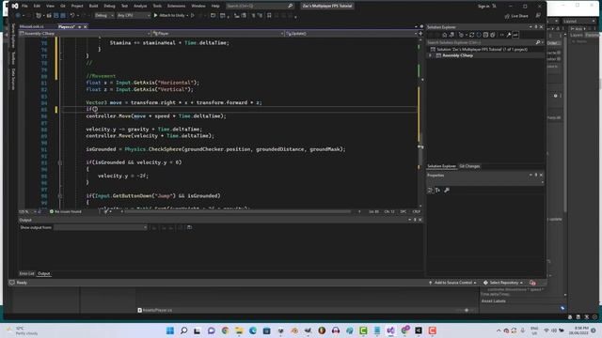Expand the Assembly-CSharp project node

430,55
